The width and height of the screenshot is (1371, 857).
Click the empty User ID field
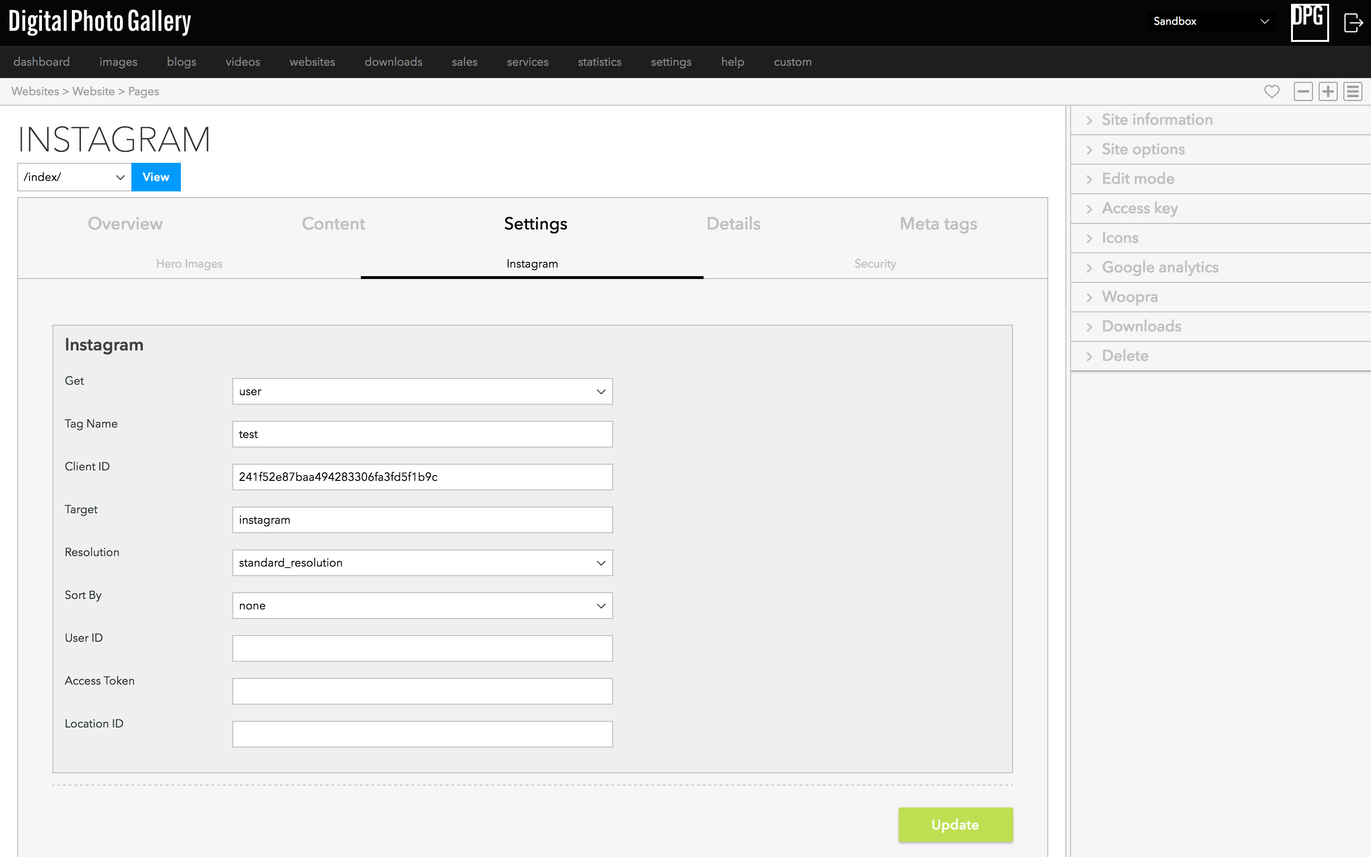click(x=422, y=648)
